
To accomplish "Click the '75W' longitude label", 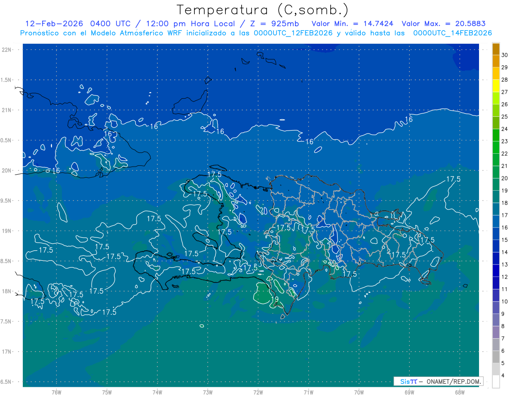I will click(x=107, y=392).
